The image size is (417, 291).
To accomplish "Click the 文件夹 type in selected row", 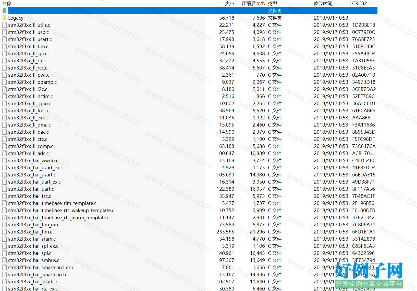I will click(x=275, y=11).
